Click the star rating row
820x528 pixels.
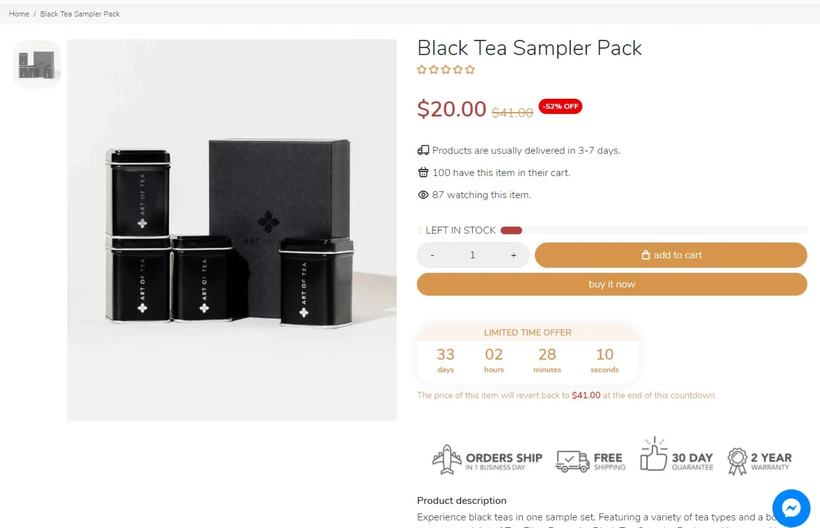(x=445, y=70)
